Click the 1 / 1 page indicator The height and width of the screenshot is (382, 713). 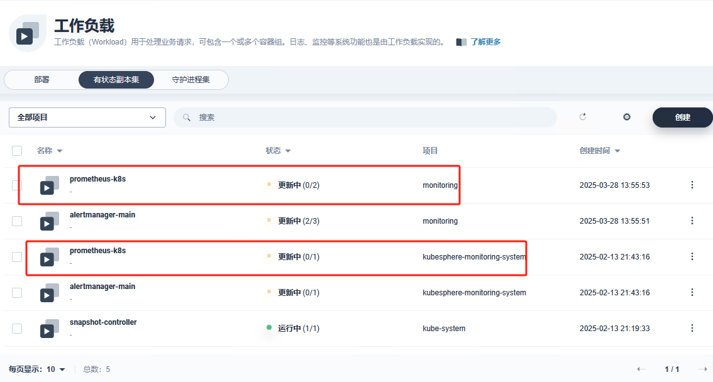[672, 369]
